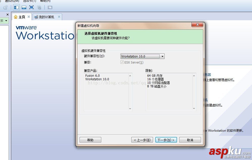Toggle the library sidebar view icon
Viewport: 252px width, 160px height.
click(16, 7)
